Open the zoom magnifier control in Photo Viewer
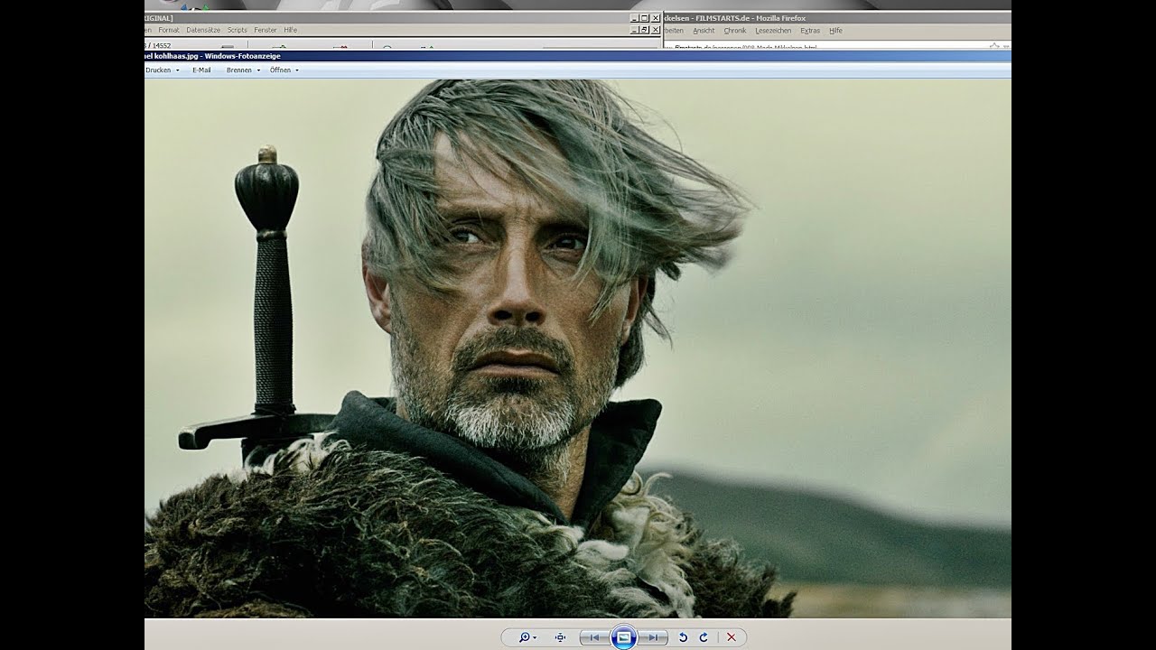Image resolution: width=1156 pixels, height=650 pixels. click(527, 637)
